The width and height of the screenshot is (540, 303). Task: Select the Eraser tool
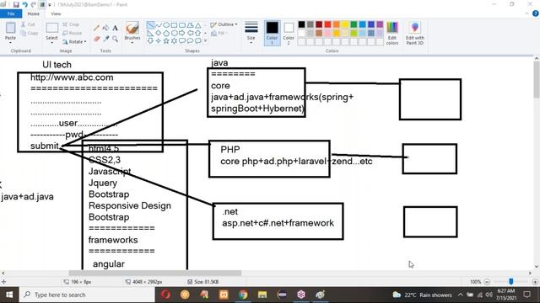(x=97, y=39)
